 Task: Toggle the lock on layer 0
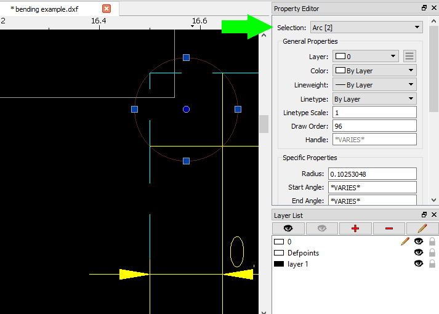pyautogui.click(x=432, y=241)
